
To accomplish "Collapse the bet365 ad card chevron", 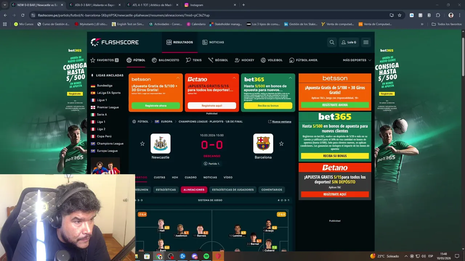I will point(290,78).
